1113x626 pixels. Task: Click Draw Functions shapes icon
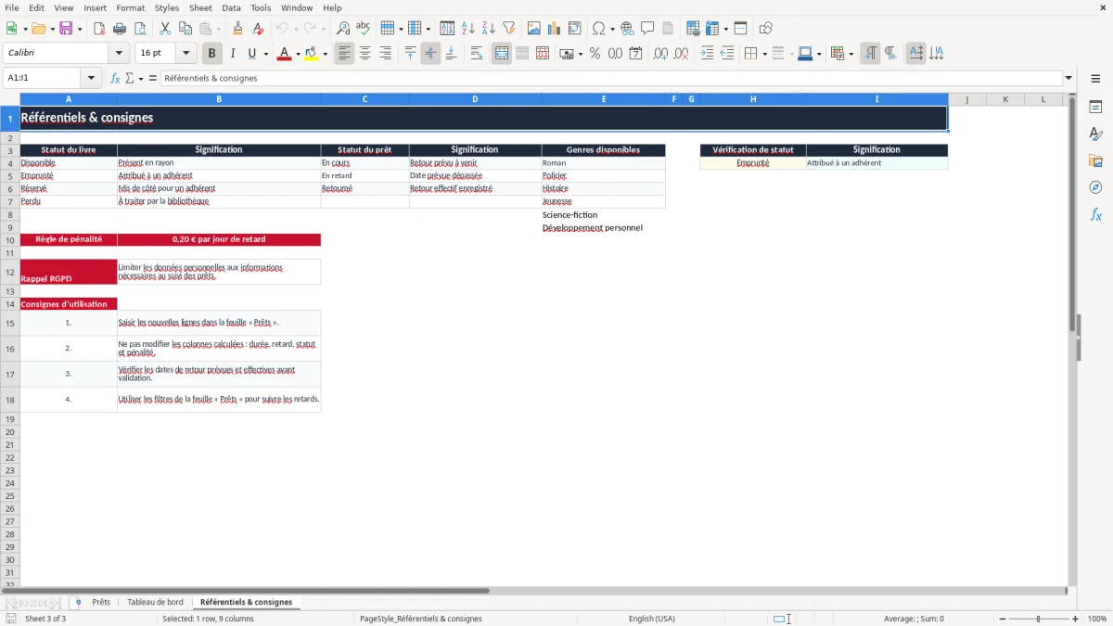click(765, 29)
